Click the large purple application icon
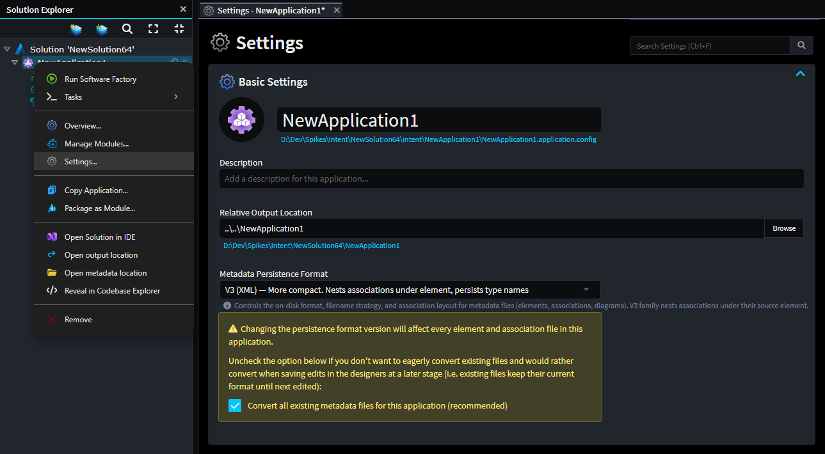825x454 pixels. 242,120
